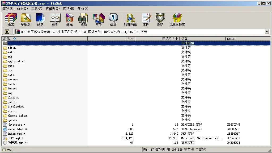Screen dimensions: 272x153
Task: Open the Comment (注释) tool
Action: (x=146, y=19)
